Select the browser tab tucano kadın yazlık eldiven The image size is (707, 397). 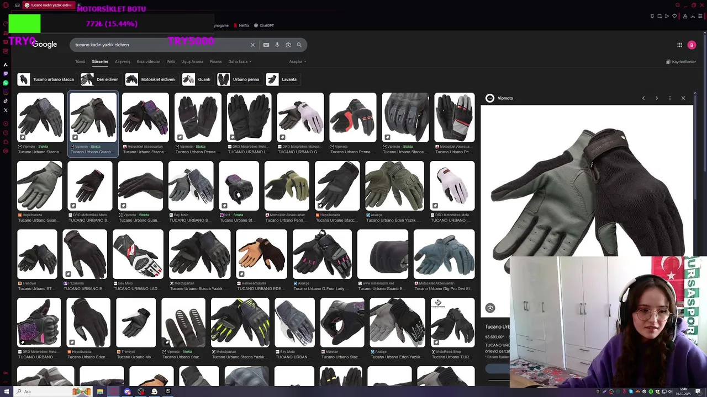(49, 5)
